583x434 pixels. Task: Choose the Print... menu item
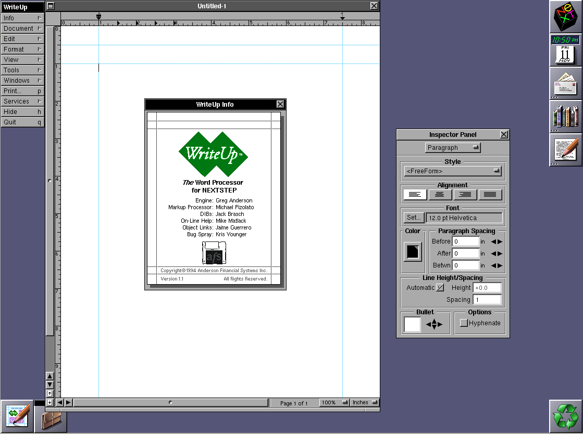[22, 91]
